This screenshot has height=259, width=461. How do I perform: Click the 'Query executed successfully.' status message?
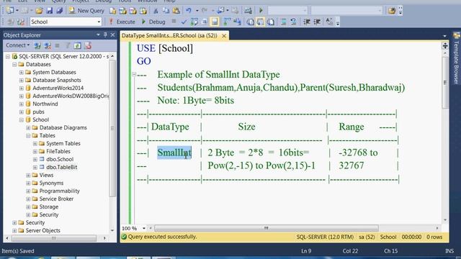pos(162,237)
